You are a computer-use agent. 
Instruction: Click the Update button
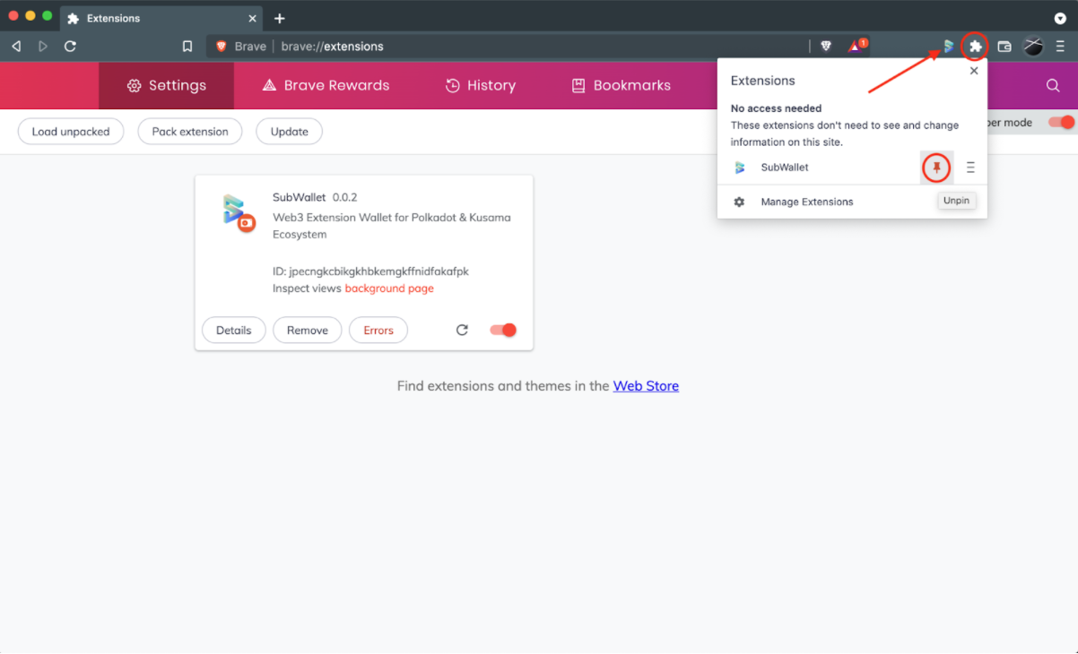pyautogui.click(x=290, y=132)
